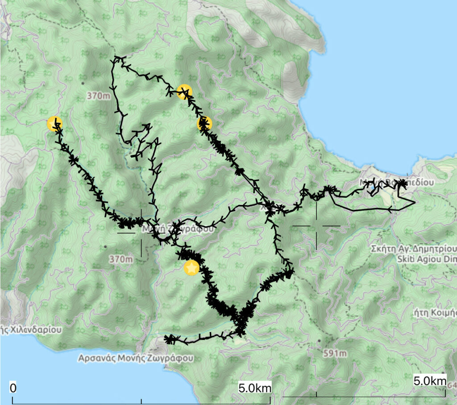Click the crosshair marker beside Μονή Ζωγράφου
457x405 pixels.
141,233
